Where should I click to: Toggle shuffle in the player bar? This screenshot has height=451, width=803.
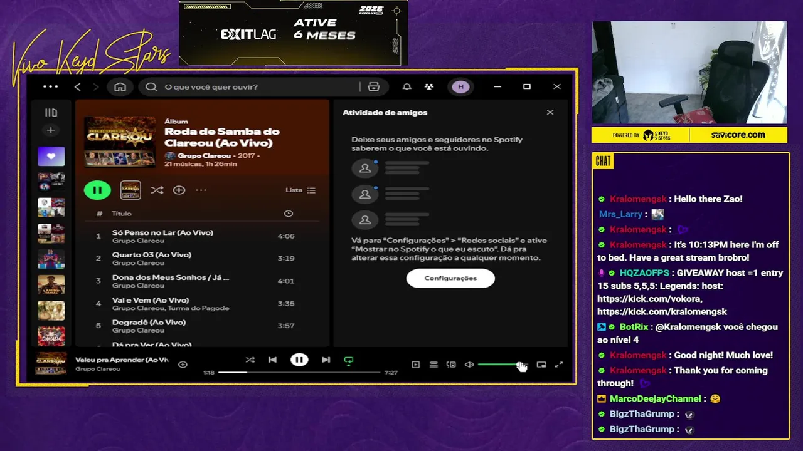click(250, 360)
